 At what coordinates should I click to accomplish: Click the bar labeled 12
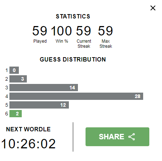(x=39, y=105)
